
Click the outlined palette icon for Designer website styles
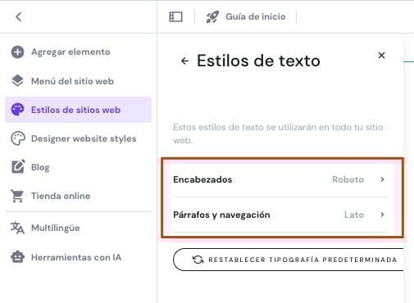18,138
